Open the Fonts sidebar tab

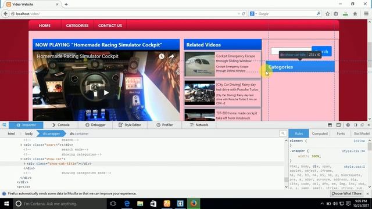coord(341,134)
